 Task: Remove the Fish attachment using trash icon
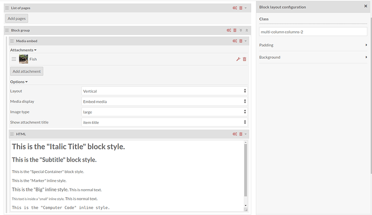coord(245,59)
